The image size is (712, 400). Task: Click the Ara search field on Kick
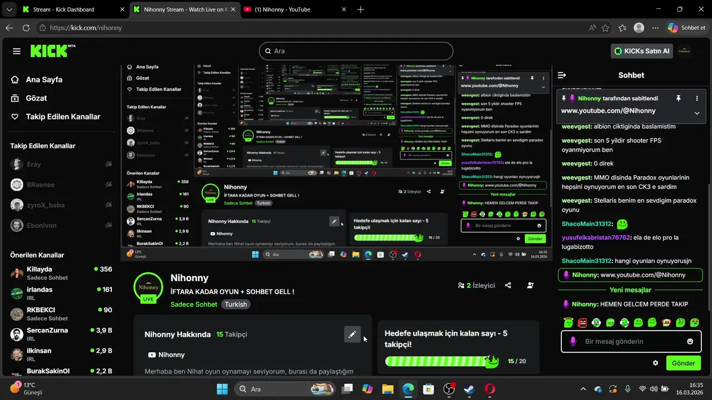[356, 51]
